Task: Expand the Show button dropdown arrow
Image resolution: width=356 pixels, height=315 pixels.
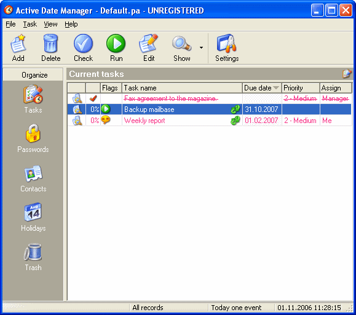Action: tap(201, 48)
